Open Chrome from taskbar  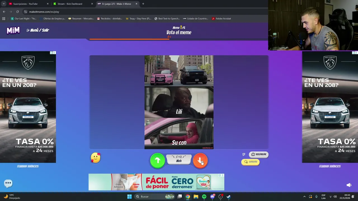click(188, 197)
